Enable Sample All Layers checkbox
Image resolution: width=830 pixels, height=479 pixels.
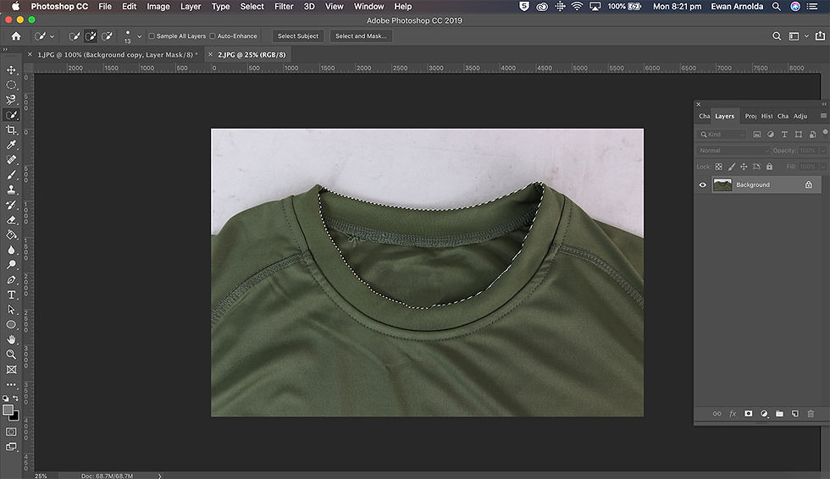[x=152, y=36]
